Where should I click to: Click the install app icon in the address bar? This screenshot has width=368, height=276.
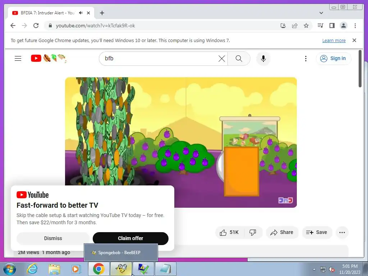pos(283,26)
